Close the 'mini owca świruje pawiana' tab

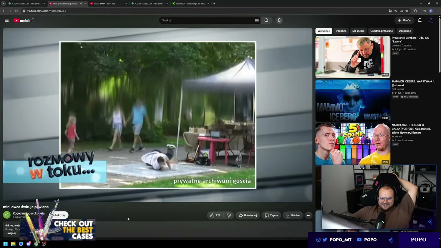click(85, 3)
